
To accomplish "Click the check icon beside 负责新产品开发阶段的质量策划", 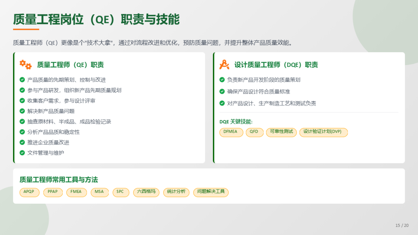I will 222,80.
